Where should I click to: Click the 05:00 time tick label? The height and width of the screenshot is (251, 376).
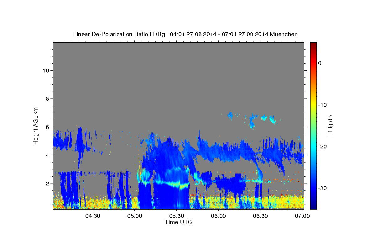(135, 216)
